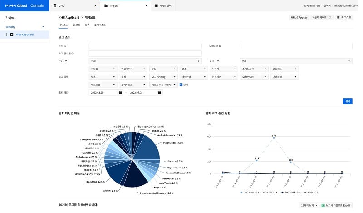The image size is (363, 213).
Task: Click the Excel report download icon
Action: coord(323,205)
